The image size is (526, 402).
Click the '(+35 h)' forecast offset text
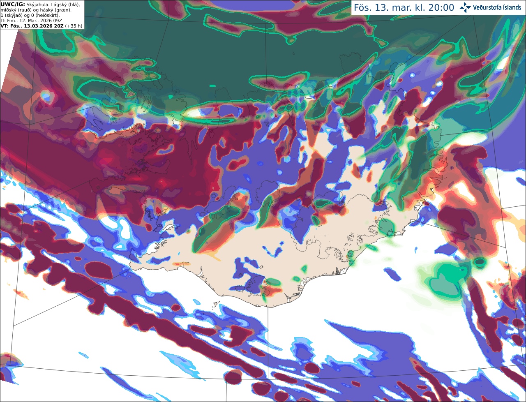(74, 26)
